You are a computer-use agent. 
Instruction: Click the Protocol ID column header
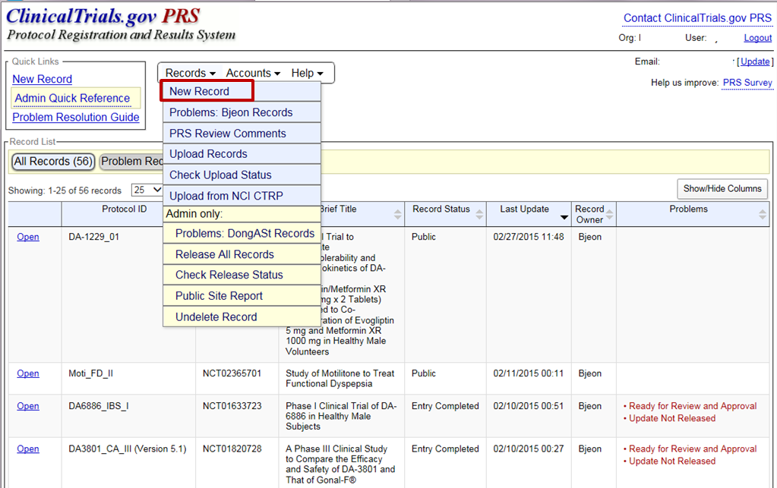pyautogui.click(x=125, y=209)
